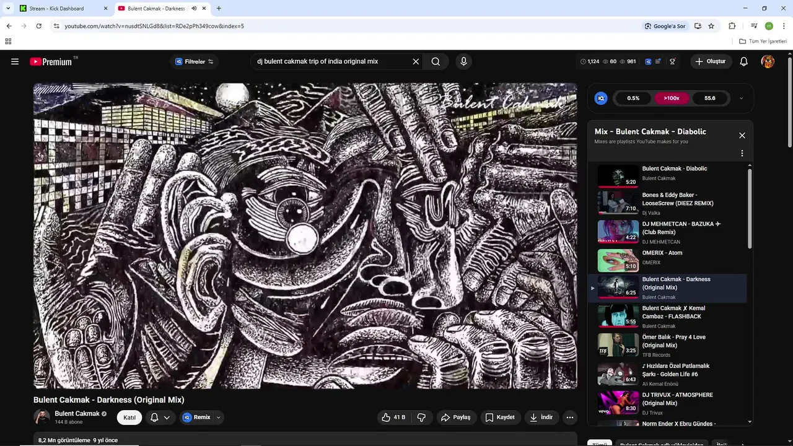Open Chrome three-dot menu
793x446 pixels.
784,26
